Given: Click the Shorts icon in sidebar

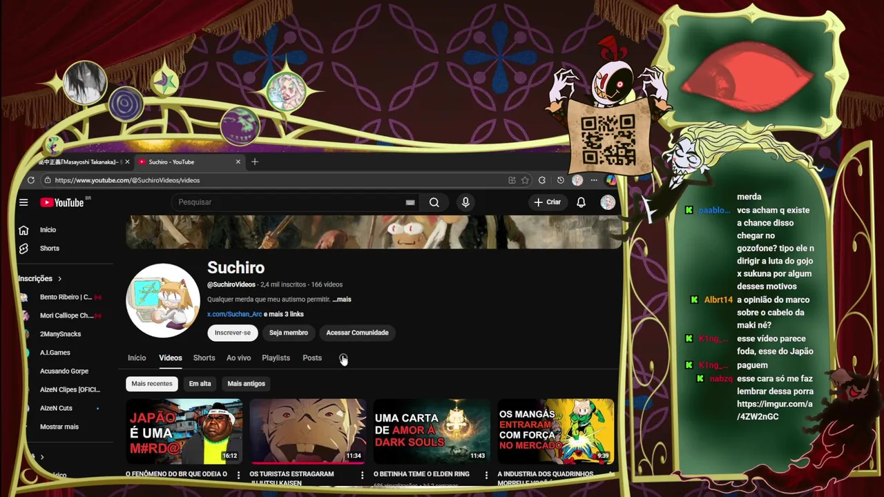Looking at the screenshot, I should tap(23, 248).
